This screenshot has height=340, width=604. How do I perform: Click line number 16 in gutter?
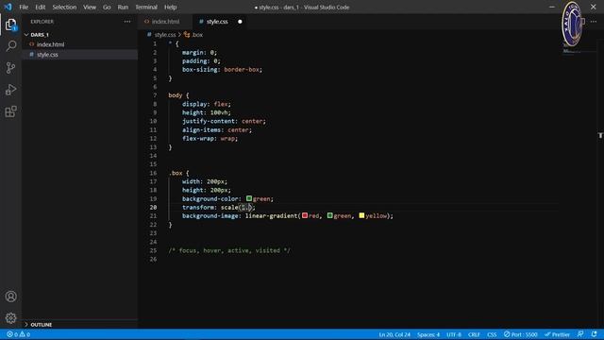[x=153, y=173]
